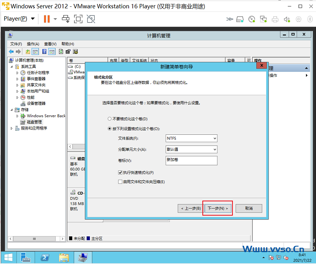Click right arrow of tree pane scrollbar

[x=63, y=239]
